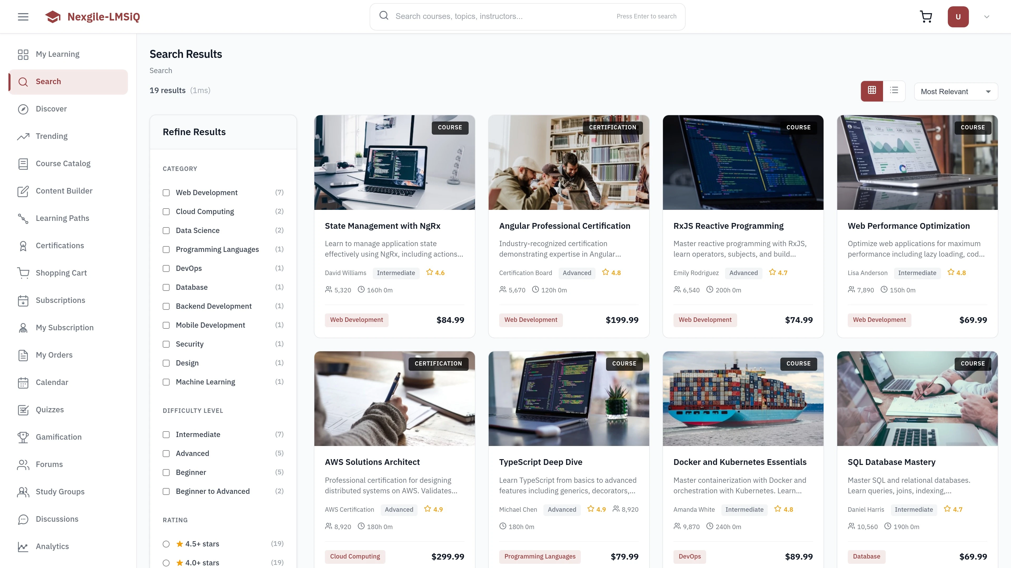Select the 4.5+ stars rating option
The image size is (1011, 568).
(166, 544)
